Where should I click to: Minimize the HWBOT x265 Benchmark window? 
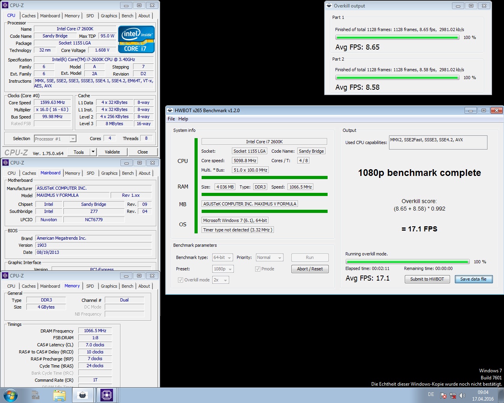click(471, 111)
